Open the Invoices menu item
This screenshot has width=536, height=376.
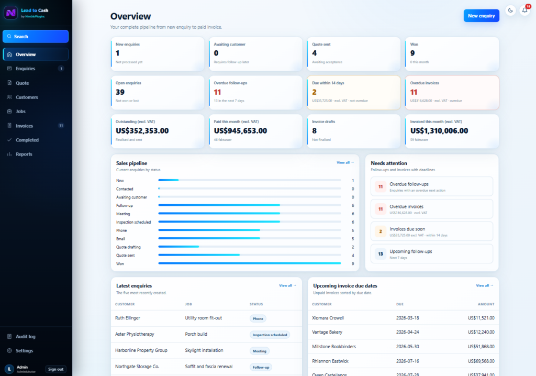pos(36,126)
